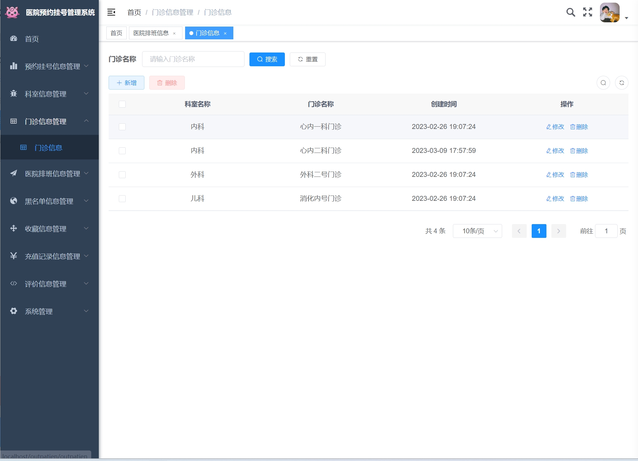638x461 pixels.
Task: Click the 首页 dashboard icon in sidebar
Action: coord(13,38)
